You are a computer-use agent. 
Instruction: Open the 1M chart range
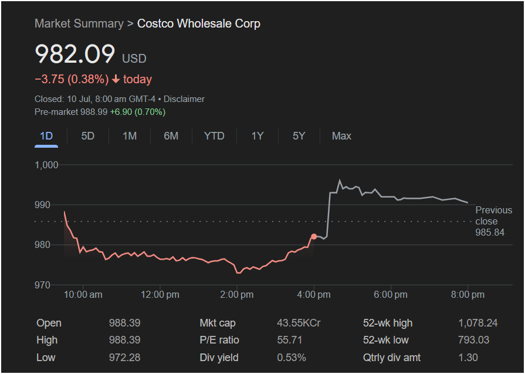129,136
